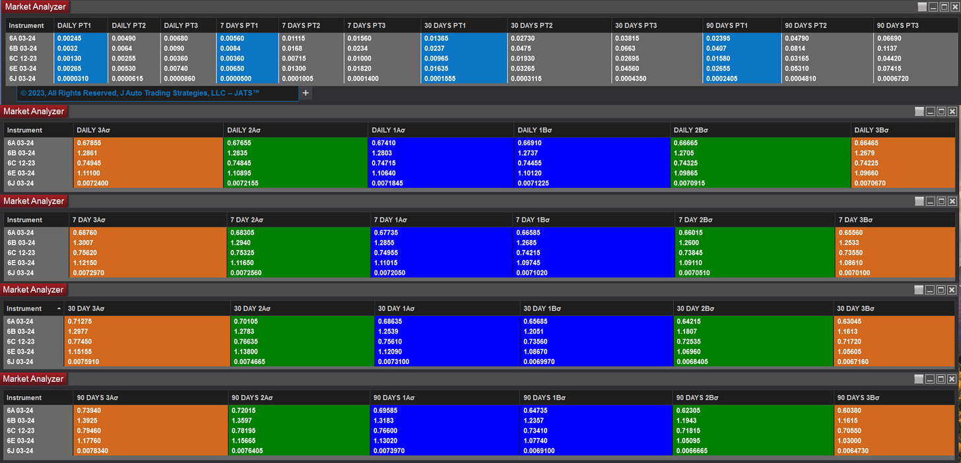Viewport: 961px width, 463px height.
Task: Sort by the 30 DAYS PT1 column header
Action: coord(464,25)
